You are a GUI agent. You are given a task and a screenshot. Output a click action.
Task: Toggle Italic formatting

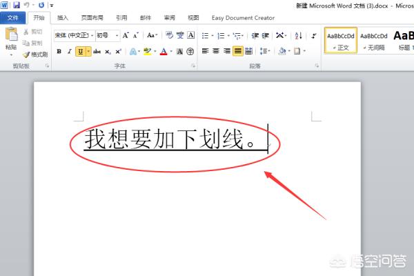[x=70, y=51]
